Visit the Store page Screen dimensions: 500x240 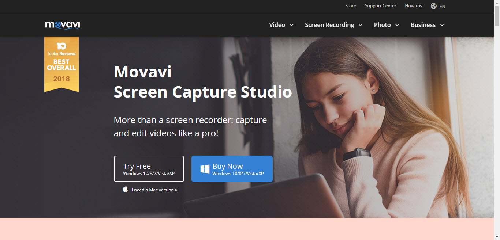tap(350, 6)
